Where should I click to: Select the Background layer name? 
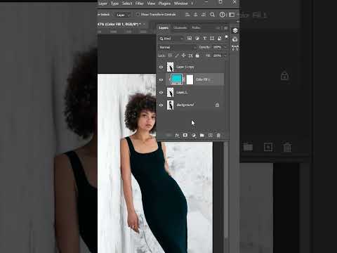tap(185, 105)
